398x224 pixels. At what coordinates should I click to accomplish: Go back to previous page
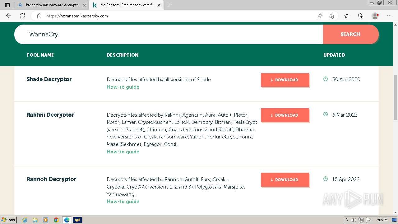pos(8,16)
